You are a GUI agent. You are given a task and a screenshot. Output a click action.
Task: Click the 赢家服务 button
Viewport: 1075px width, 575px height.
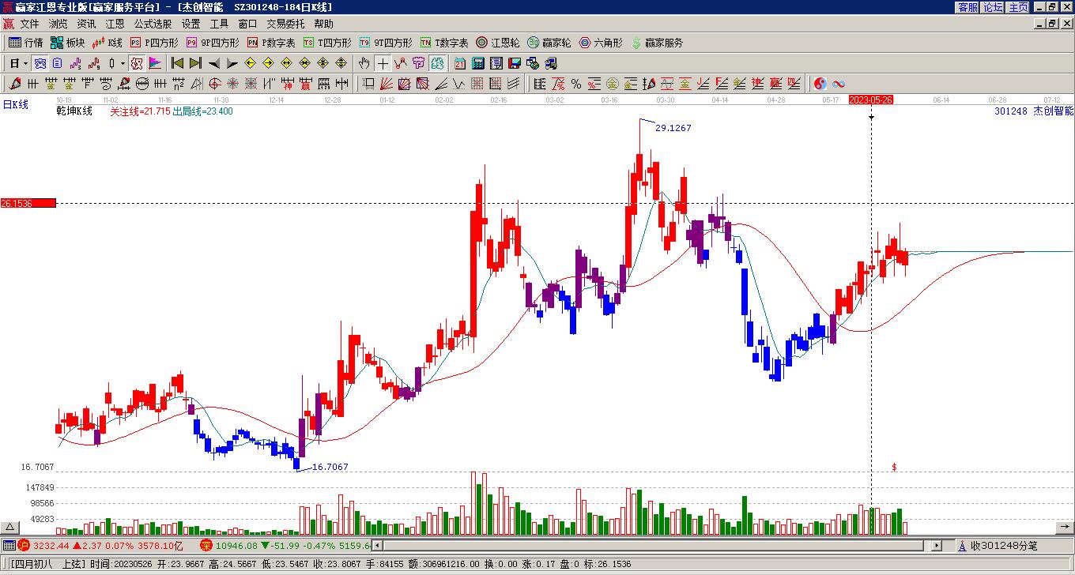656,43
